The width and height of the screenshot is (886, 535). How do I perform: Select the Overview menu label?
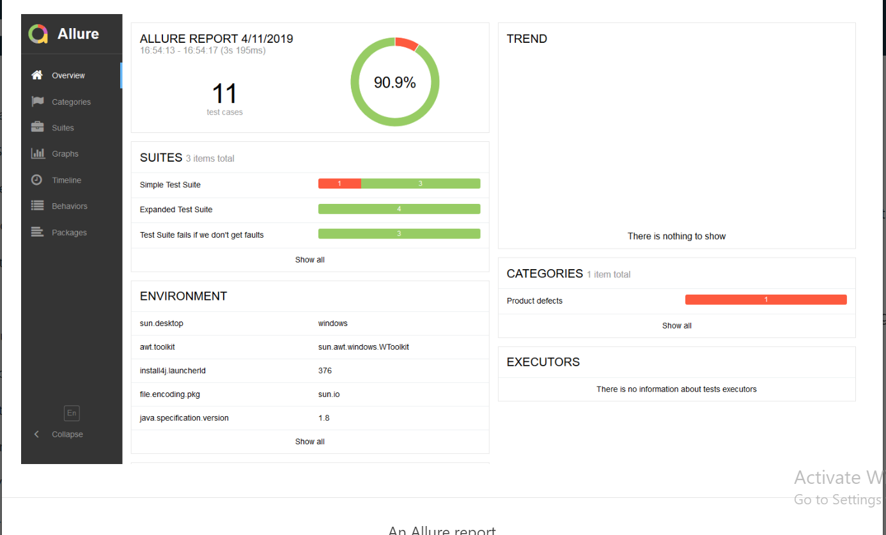tap(68, 75)
